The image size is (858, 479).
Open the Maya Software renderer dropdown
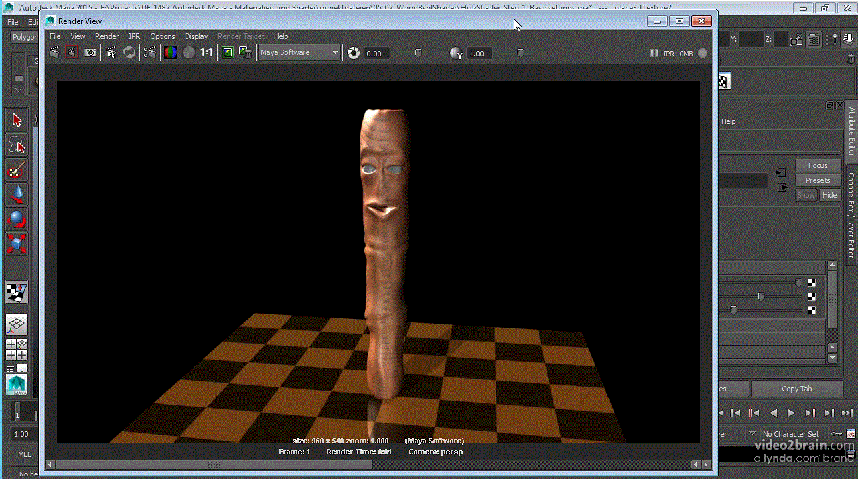click(x=299, y=52)
